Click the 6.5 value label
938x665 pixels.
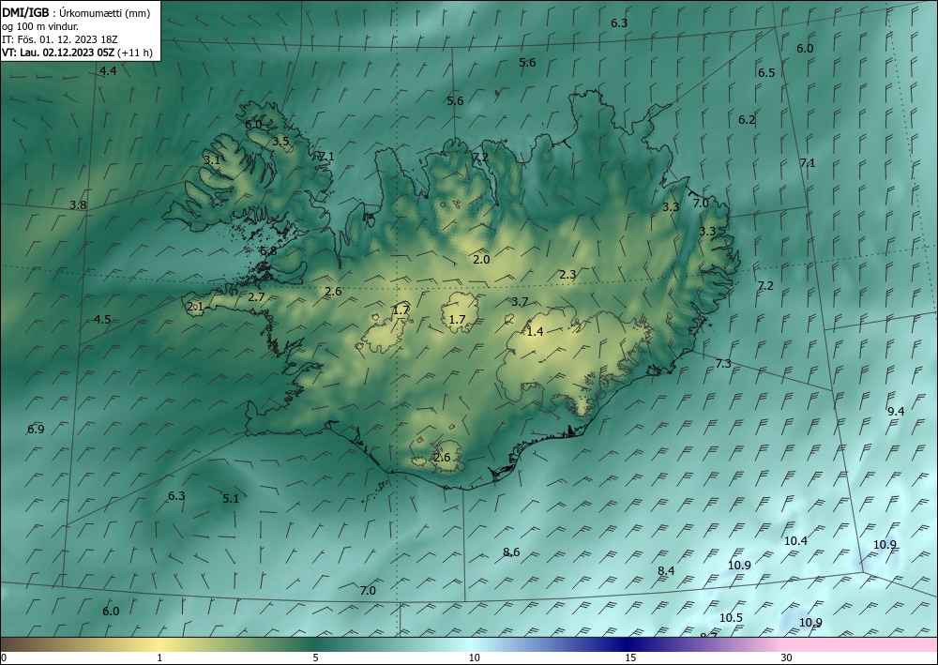(x=766, y=73)
